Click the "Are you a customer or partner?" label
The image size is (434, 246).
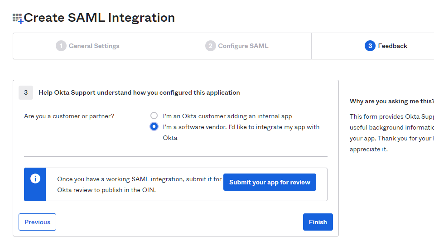pos(69,116)
